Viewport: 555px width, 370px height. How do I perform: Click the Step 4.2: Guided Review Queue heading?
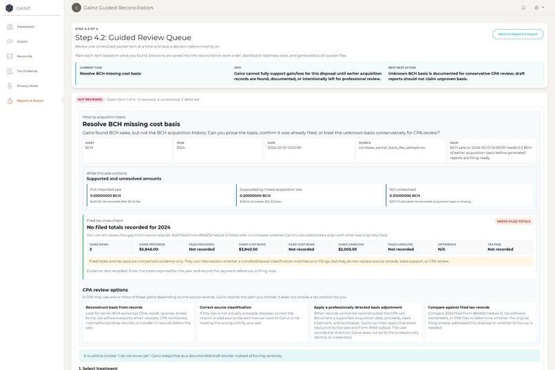pyautogui.click(x=133, y=37)
